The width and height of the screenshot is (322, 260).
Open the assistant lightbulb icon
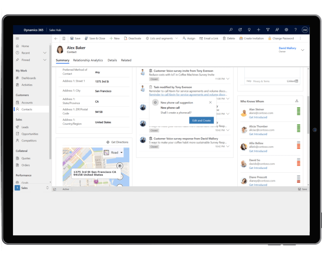point(249,30)
